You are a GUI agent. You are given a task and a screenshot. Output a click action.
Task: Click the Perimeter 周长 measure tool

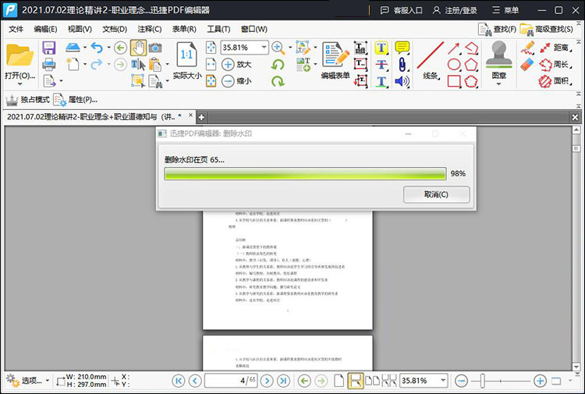pos(555,65)
